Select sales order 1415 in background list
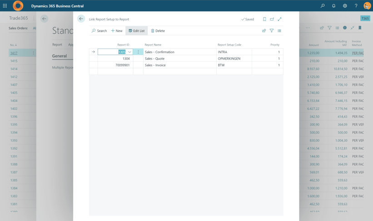The width and height of the screenshot is (373, 221). [14, 61]
